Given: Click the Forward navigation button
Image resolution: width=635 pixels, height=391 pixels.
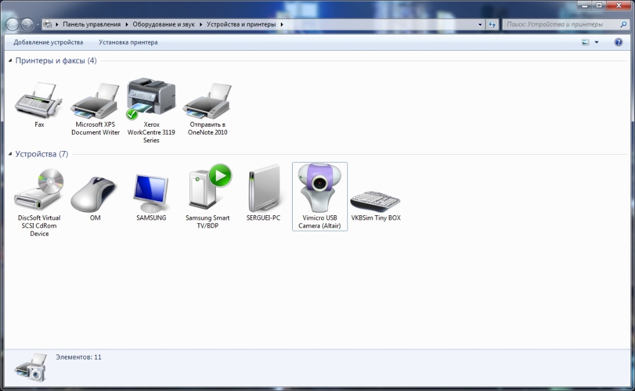Looking at the screenshot, I should point(27,25).
